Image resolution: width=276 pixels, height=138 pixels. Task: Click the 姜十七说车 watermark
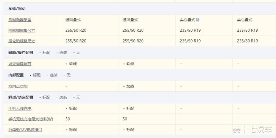(252, 130)
